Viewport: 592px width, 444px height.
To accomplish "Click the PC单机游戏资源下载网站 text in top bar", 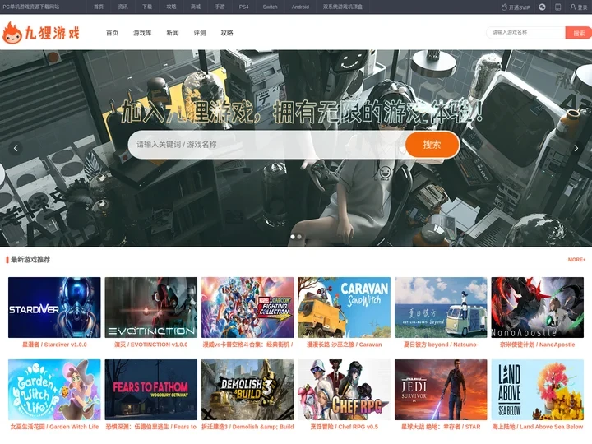I will [31, 7].
